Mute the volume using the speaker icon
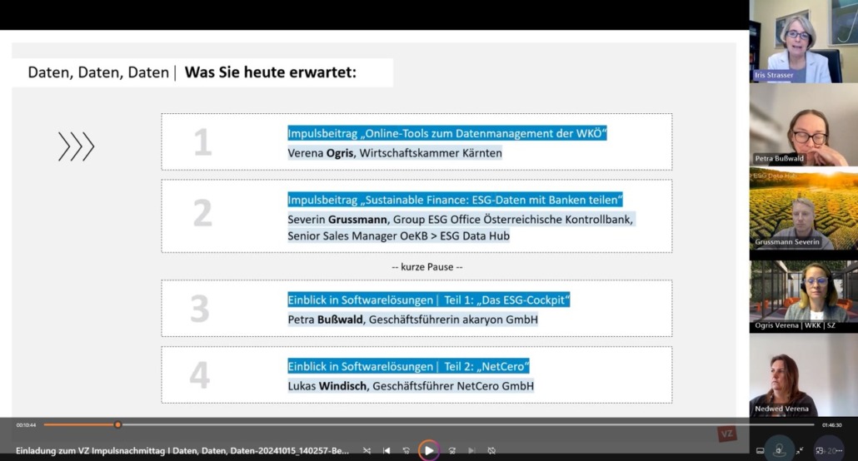This screenshot has width=858, height=461. click(779, 450)
